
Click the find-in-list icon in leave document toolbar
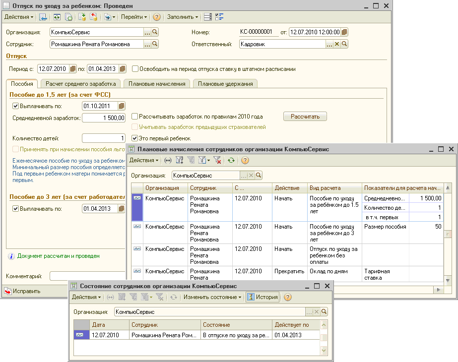pos(43,17)
